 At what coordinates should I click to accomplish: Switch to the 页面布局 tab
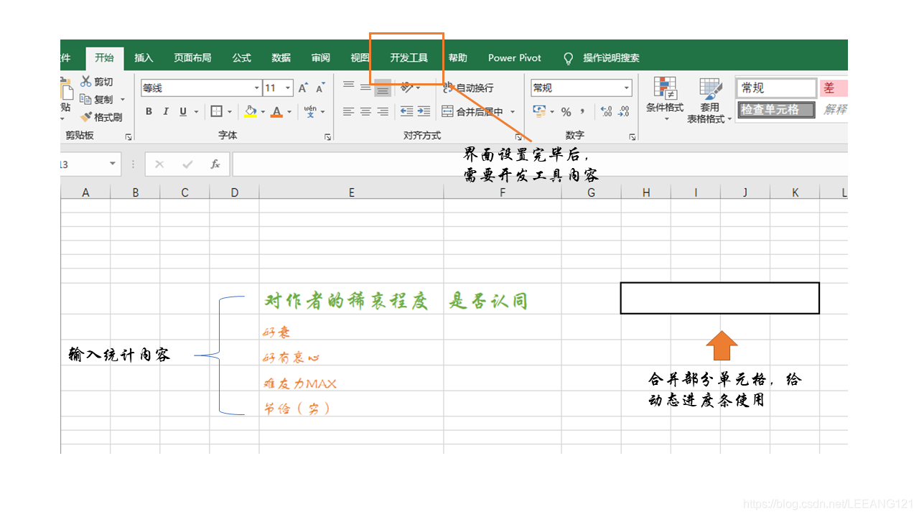tap(192, 58)
